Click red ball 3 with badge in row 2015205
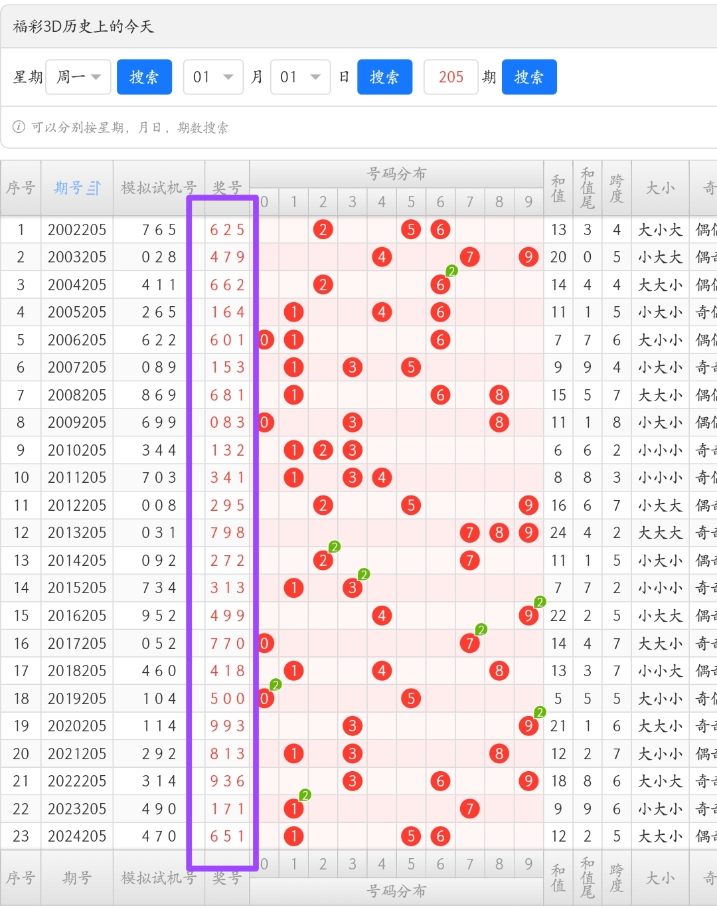Screen dimensions: 717x908 coord(352,588)
